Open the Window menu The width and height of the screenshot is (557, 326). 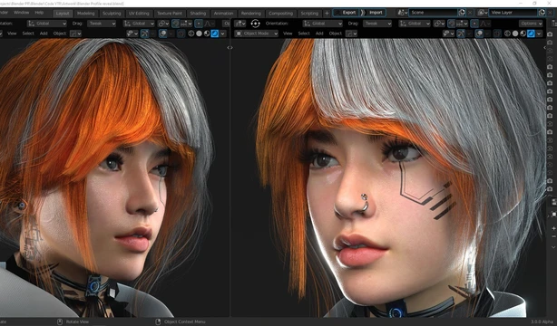click(21, 13)
